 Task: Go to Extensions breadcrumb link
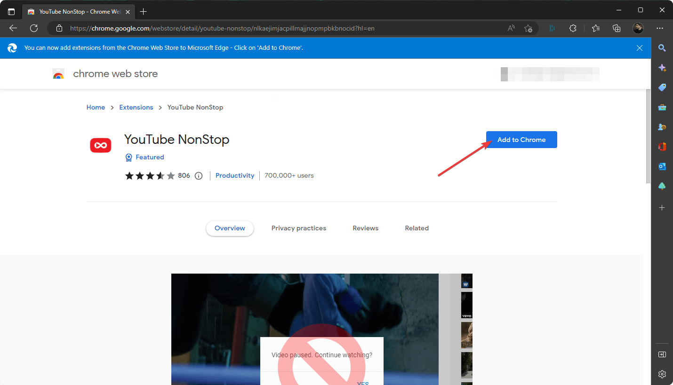click(x=136, y=107)
